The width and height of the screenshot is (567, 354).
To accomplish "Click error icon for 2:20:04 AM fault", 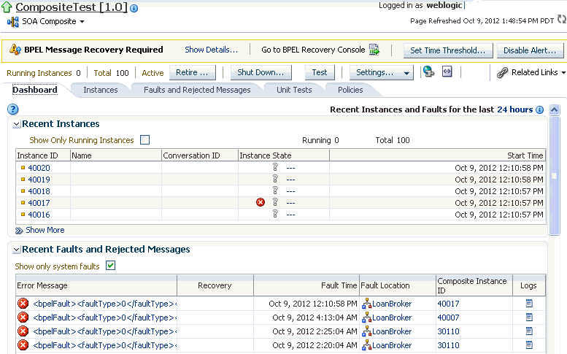I will point(23,345).
